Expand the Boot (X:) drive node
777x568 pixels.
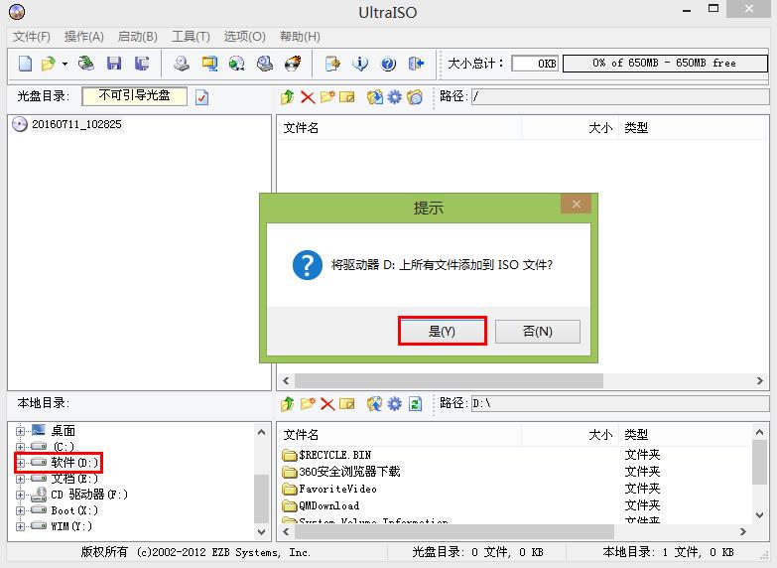coord(20,510)
